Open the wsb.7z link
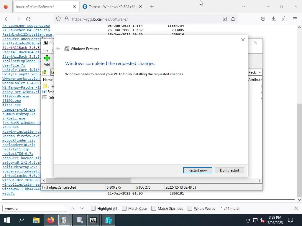 (9, 193)
